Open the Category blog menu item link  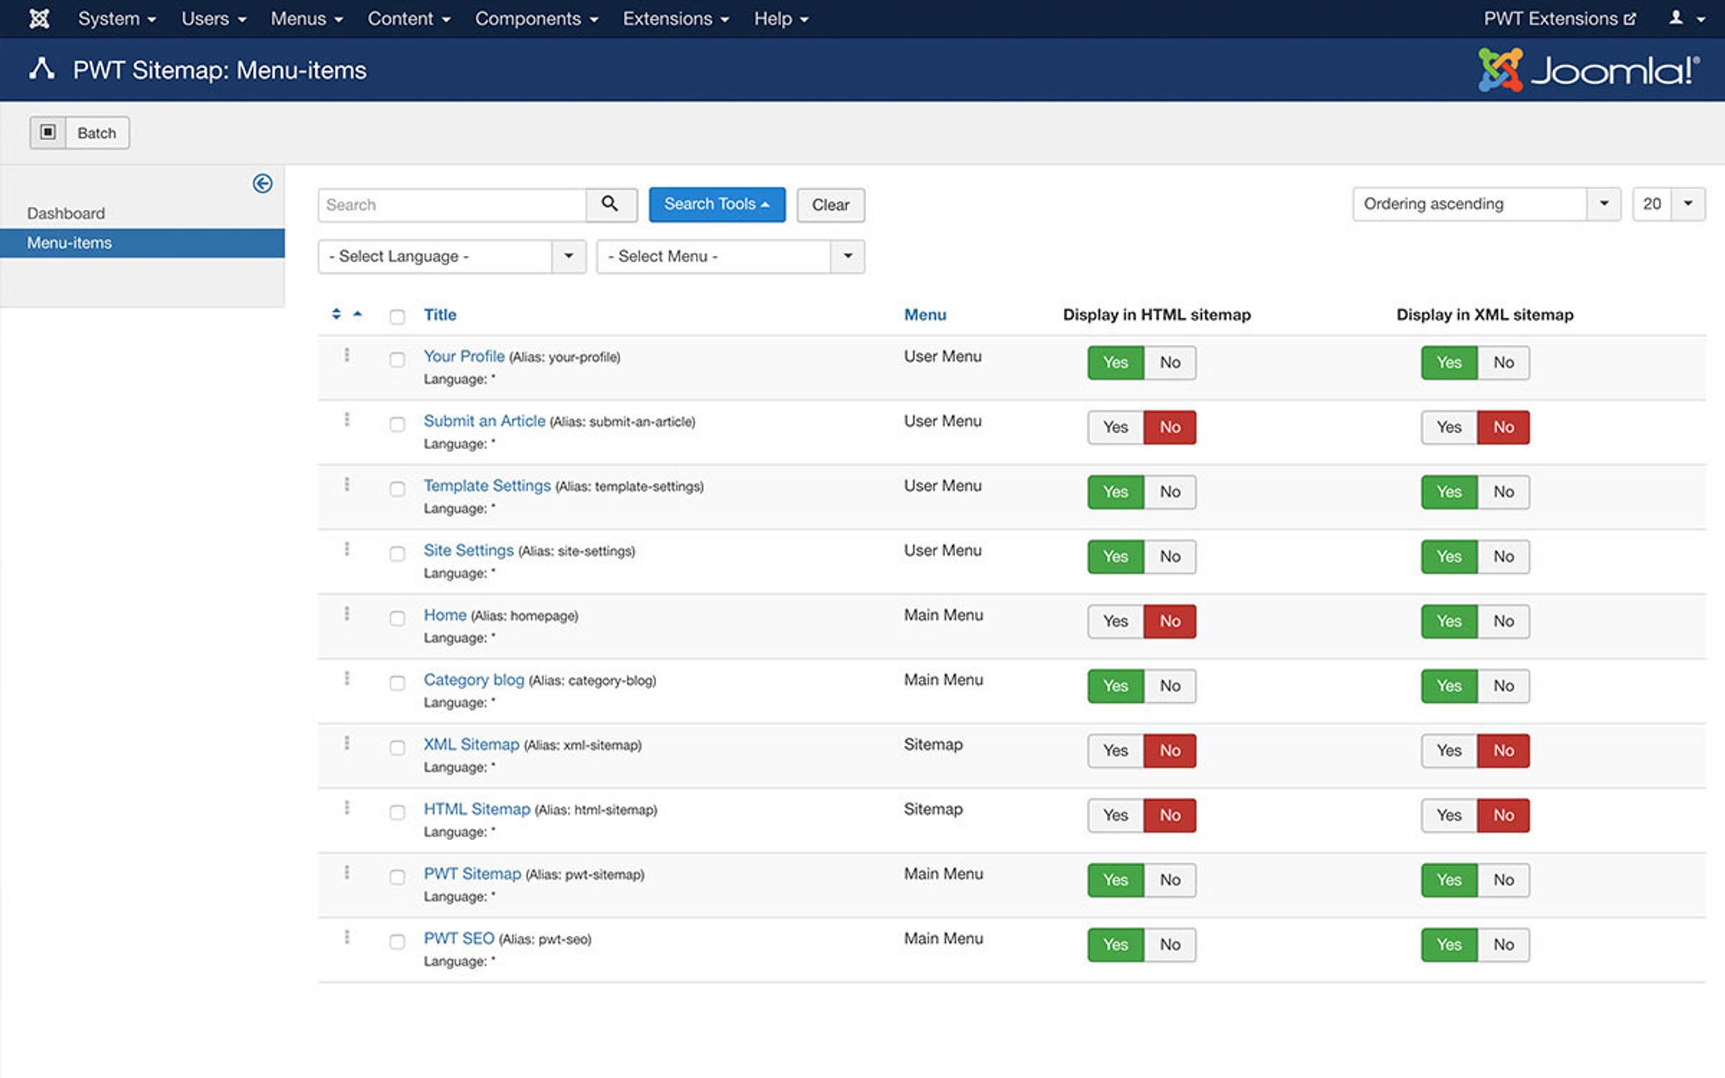(474, 679)
